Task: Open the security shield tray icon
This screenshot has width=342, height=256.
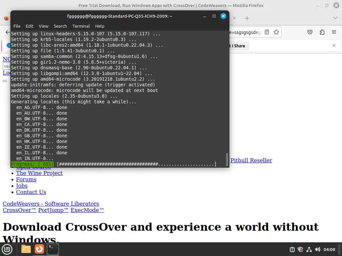Action: 300,249
